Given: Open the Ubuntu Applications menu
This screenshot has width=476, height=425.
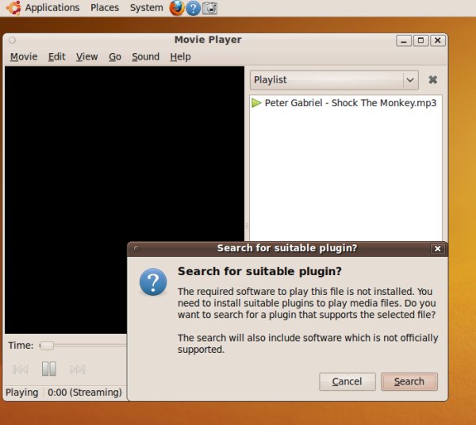Looking at the screenshot, I should [52, 8].
